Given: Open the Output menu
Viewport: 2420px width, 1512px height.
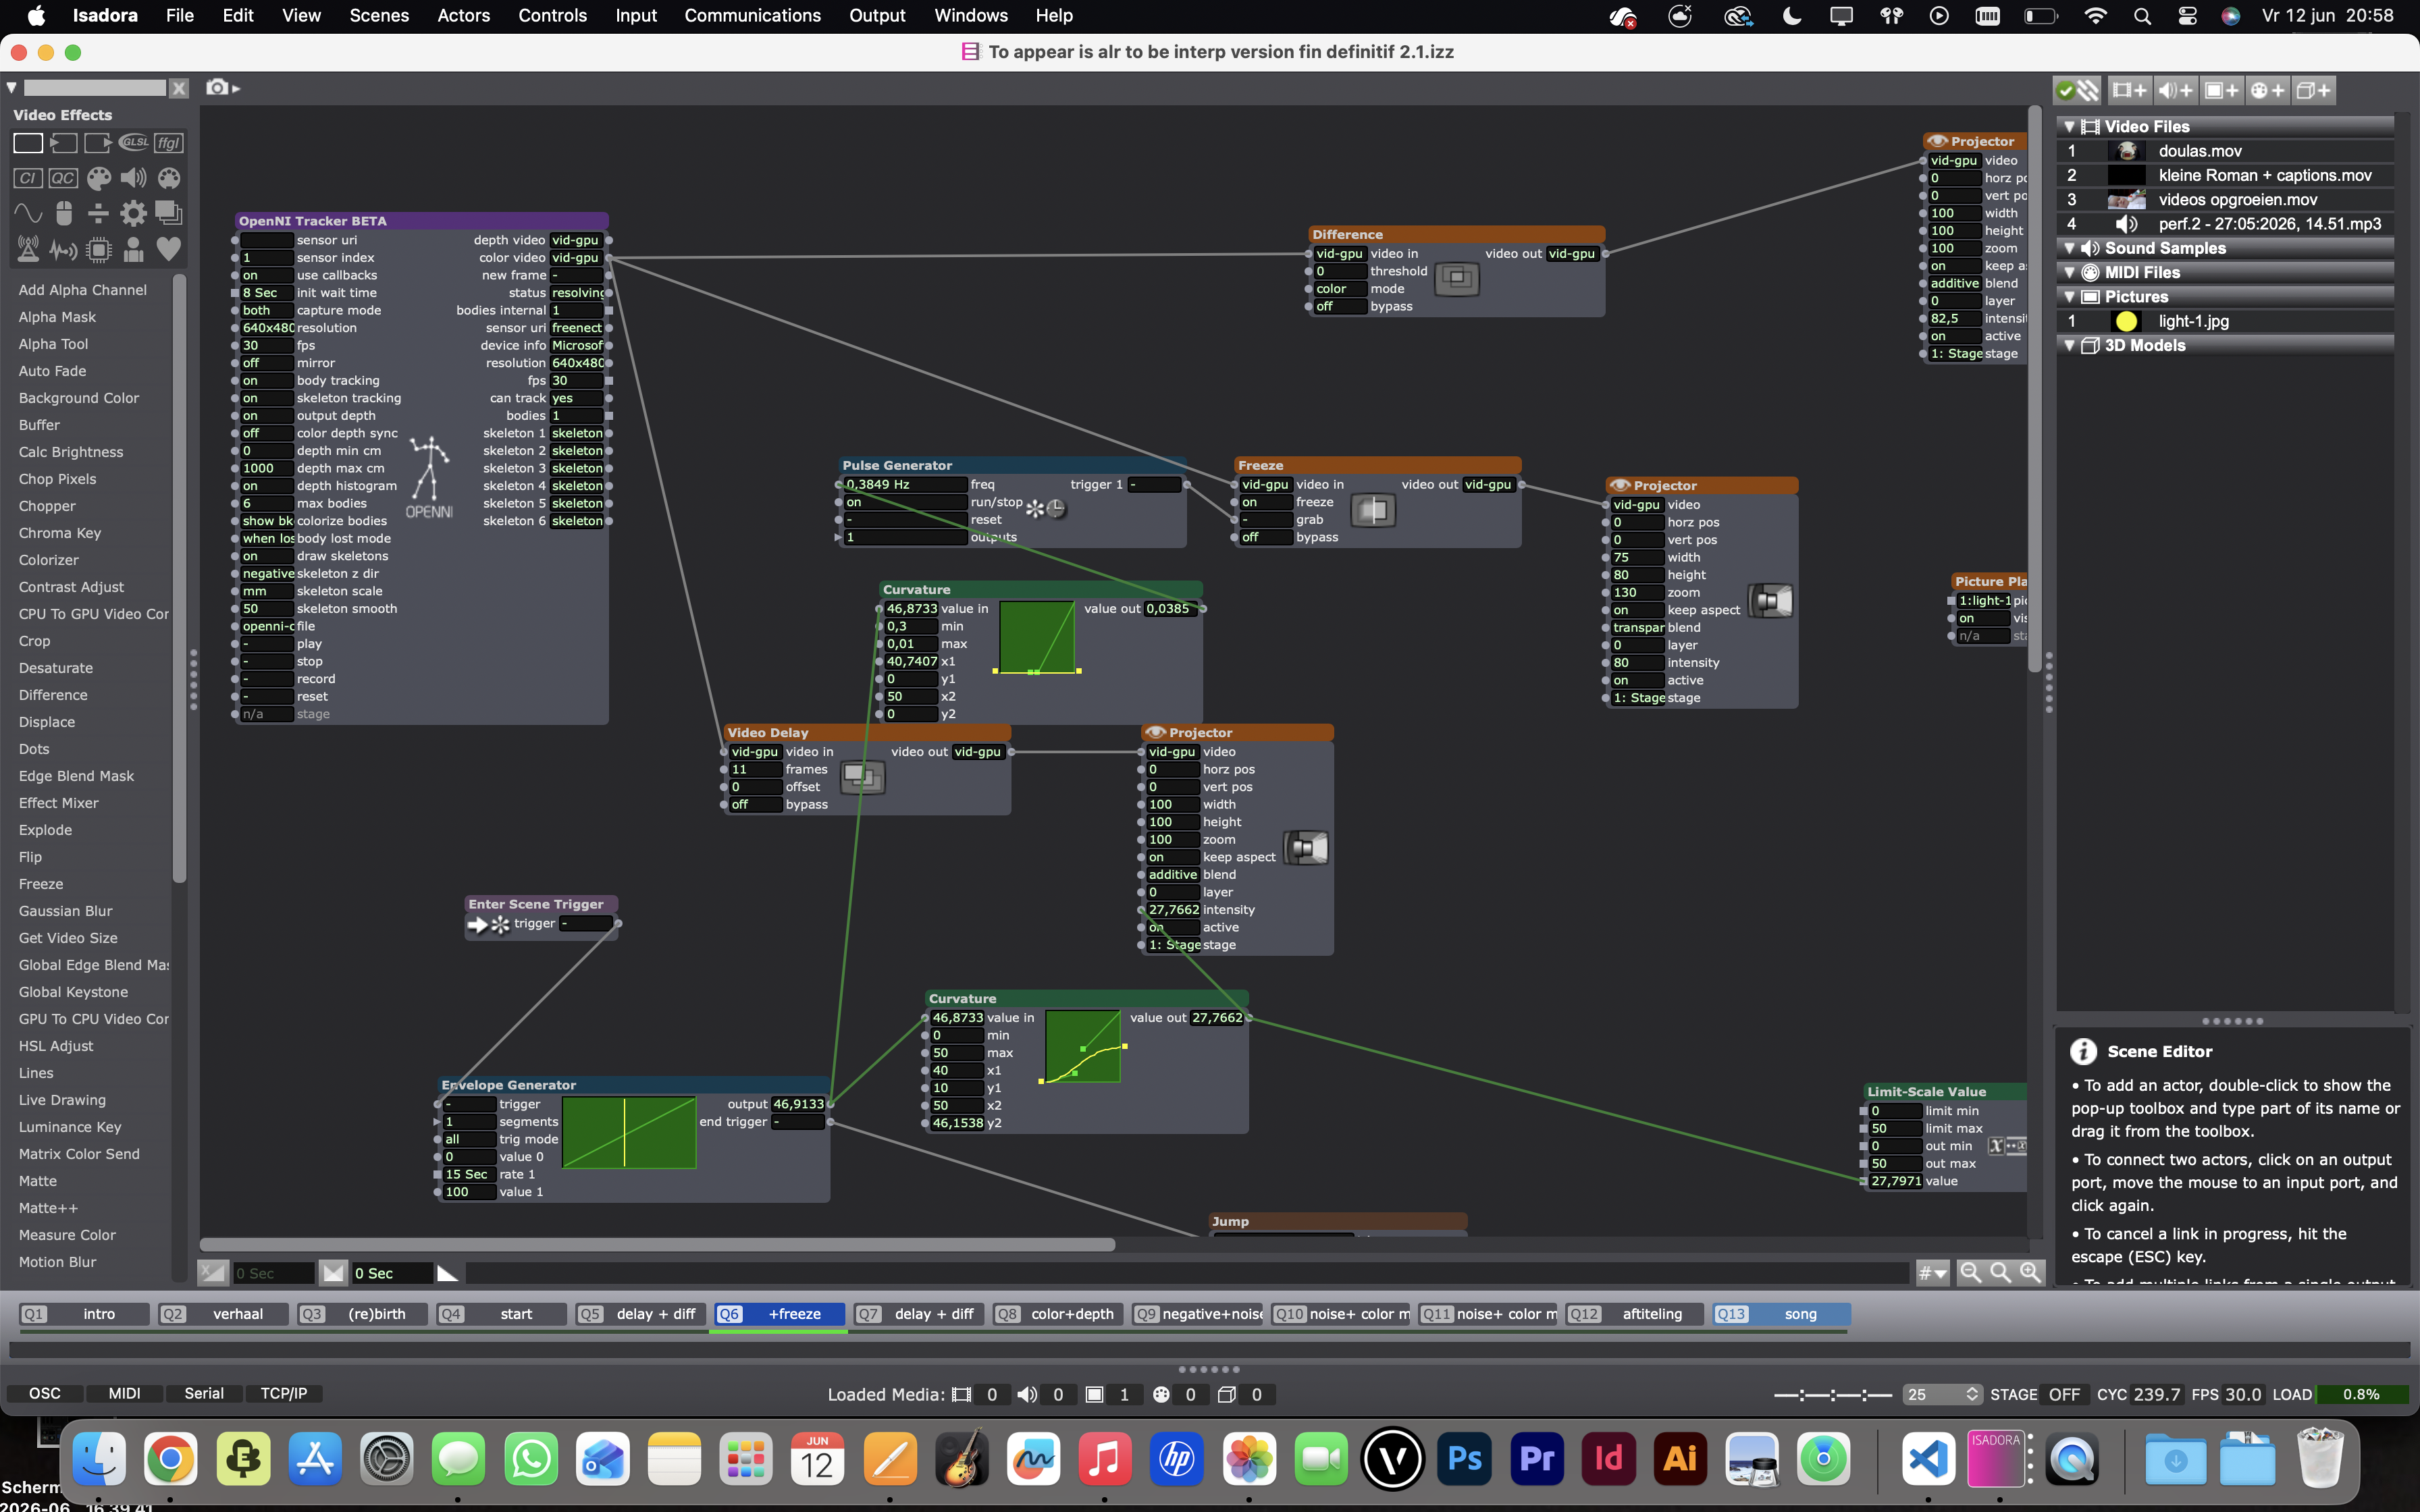Looking at the screenshot, I should [877, 15].
